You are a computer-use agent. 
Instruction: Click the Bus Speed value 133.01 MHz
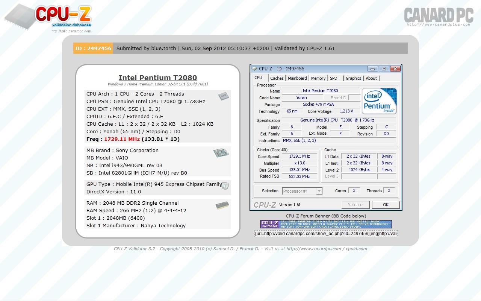tap(299, 170)
